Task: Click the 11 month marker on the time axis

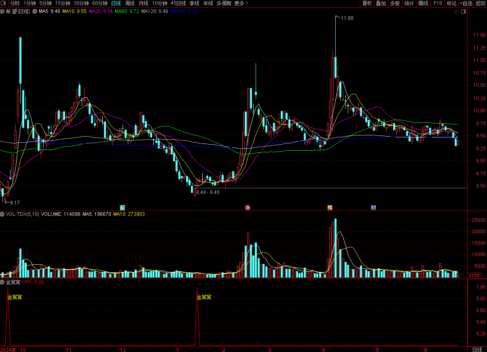Action: coord(69,349)
